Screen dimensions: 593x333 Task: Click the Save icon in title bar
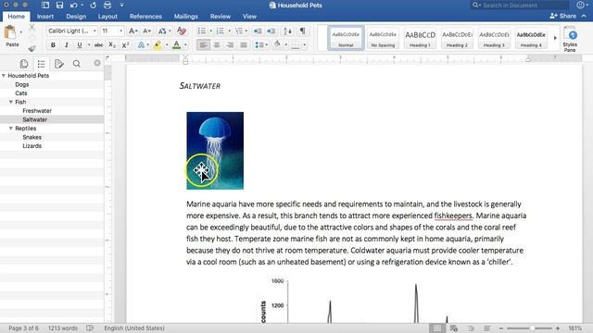[x=59, y=6]
